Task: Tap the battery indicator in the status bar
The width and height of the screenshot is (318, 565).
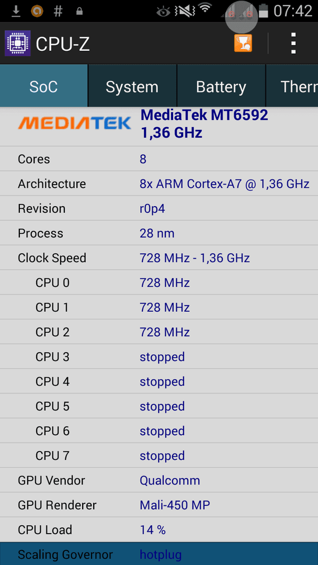Action: pos(264,11)
